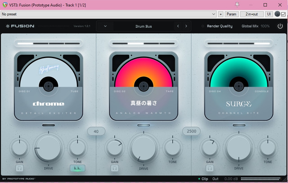Go to the next preset arrow

[186, 26]
